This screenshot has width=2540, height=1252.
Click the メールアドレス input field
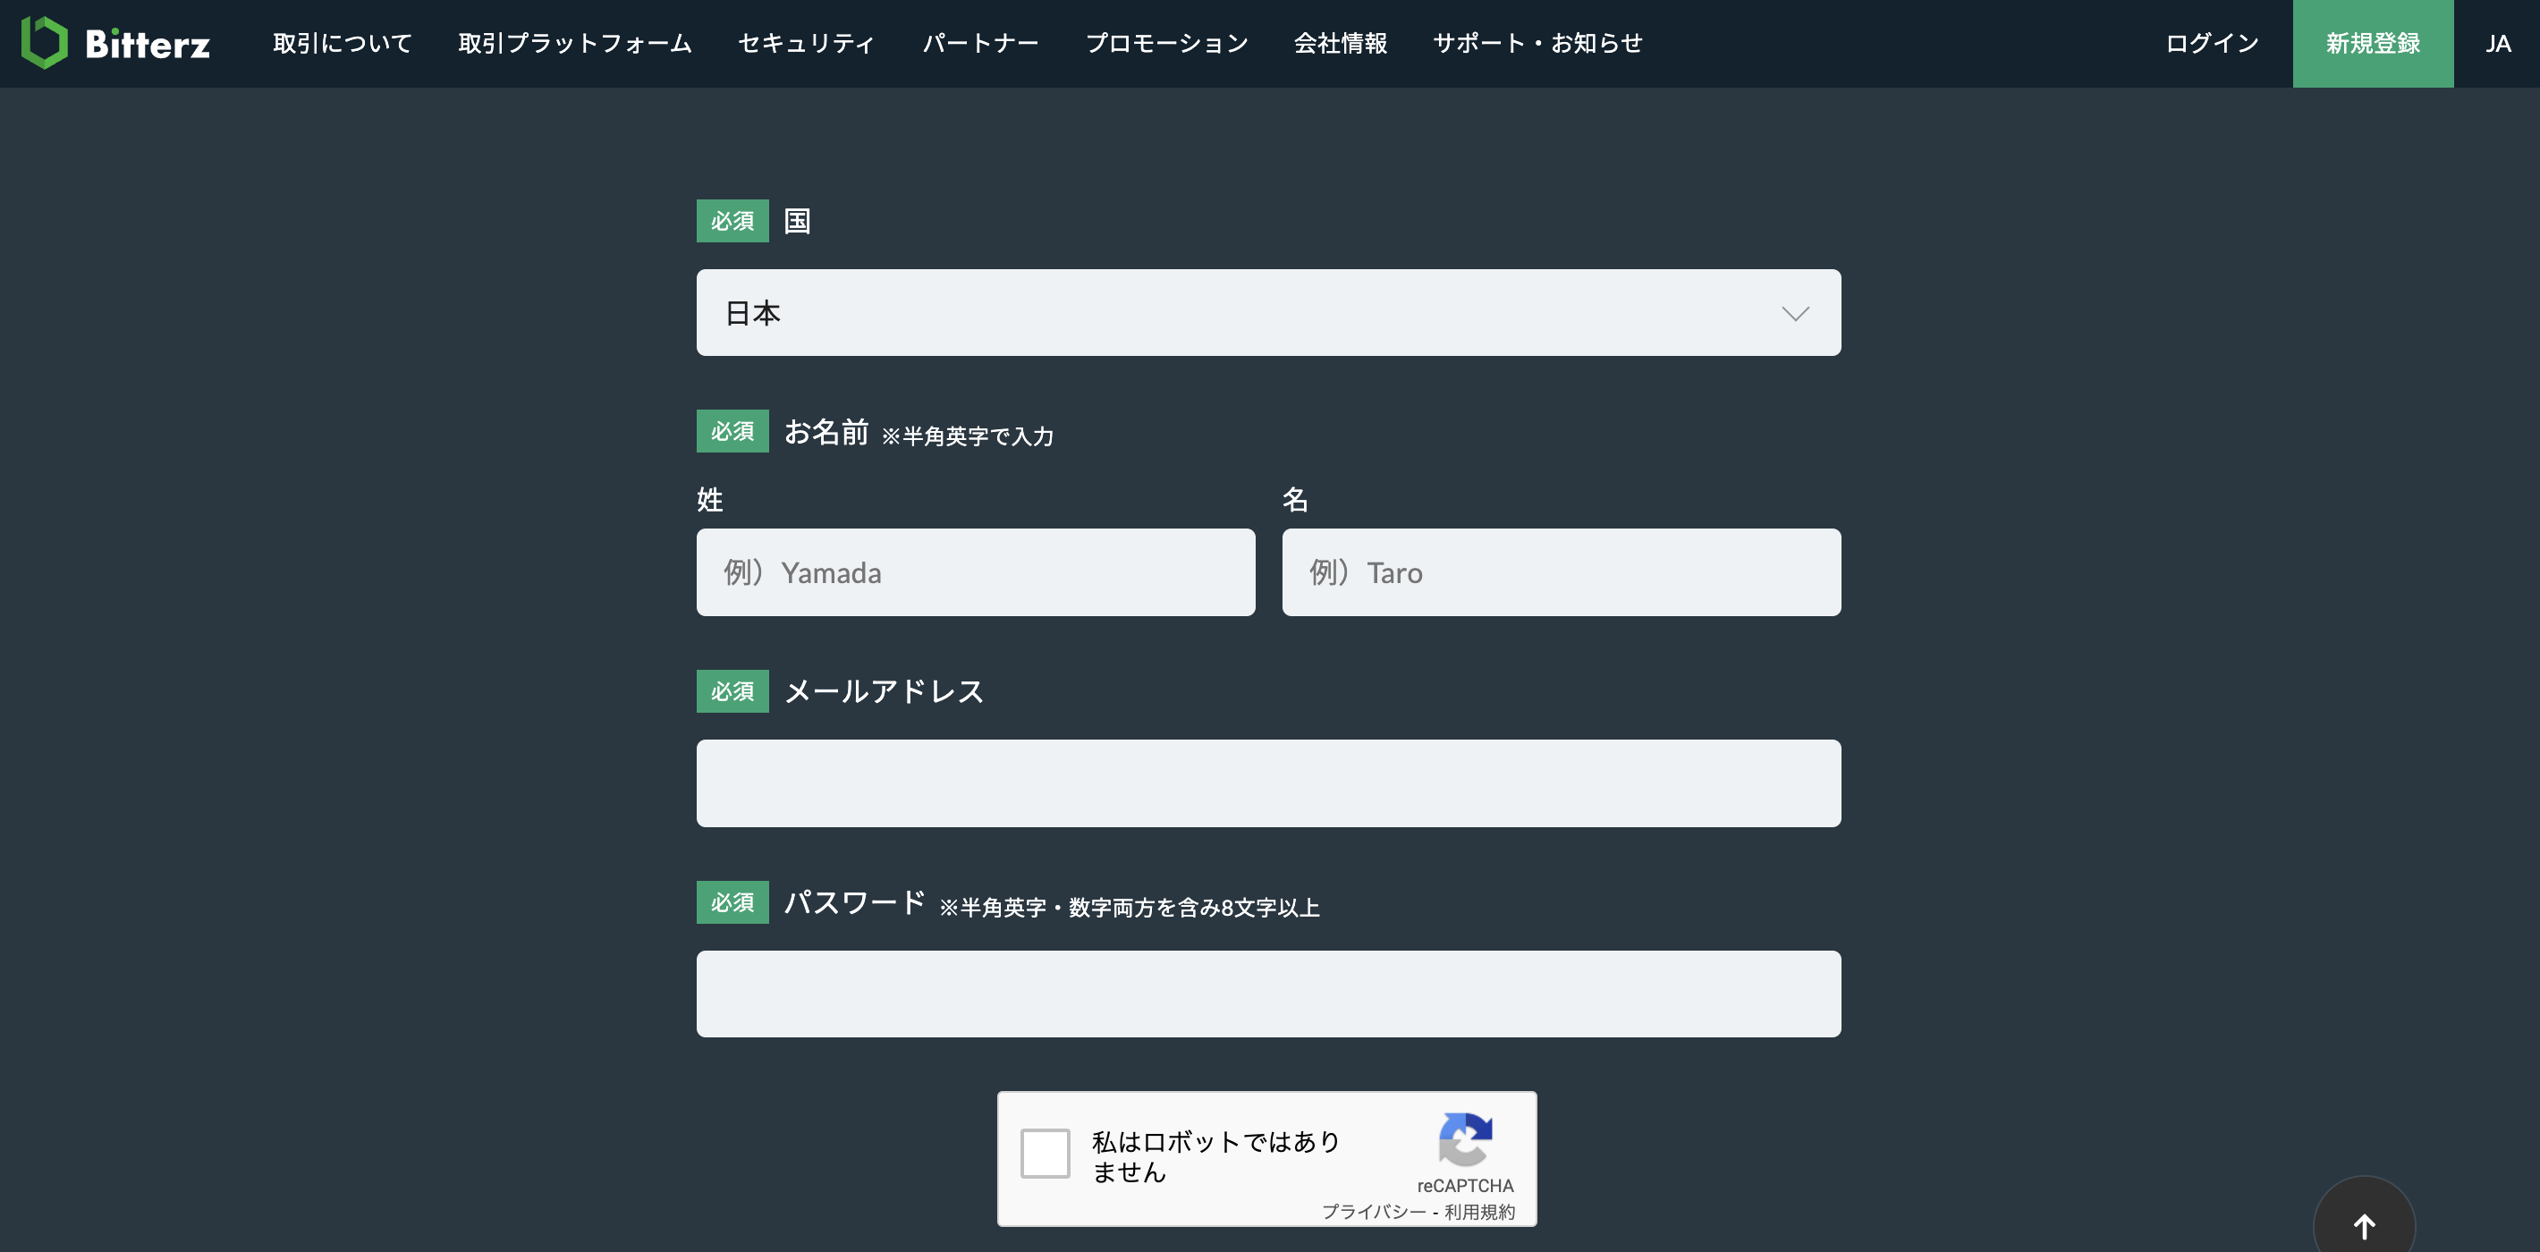point(1267,782)
